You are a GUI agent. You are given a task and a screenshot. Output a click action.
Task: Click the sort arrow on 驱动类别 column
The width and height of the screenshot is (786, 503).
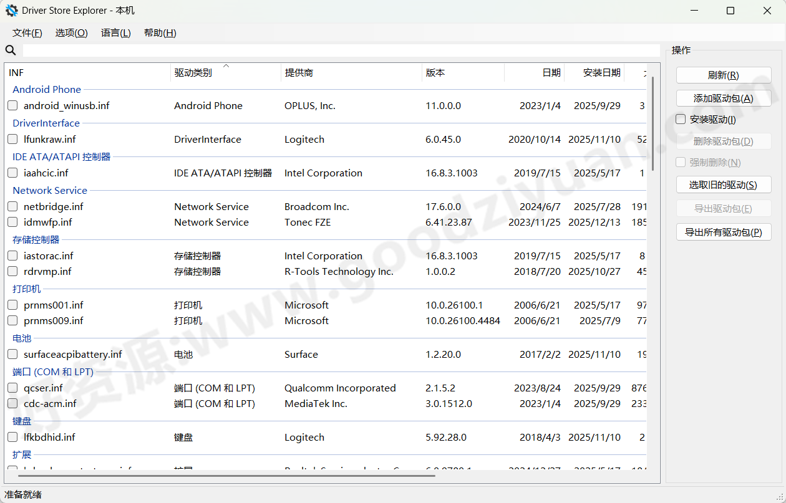[226, 65]
